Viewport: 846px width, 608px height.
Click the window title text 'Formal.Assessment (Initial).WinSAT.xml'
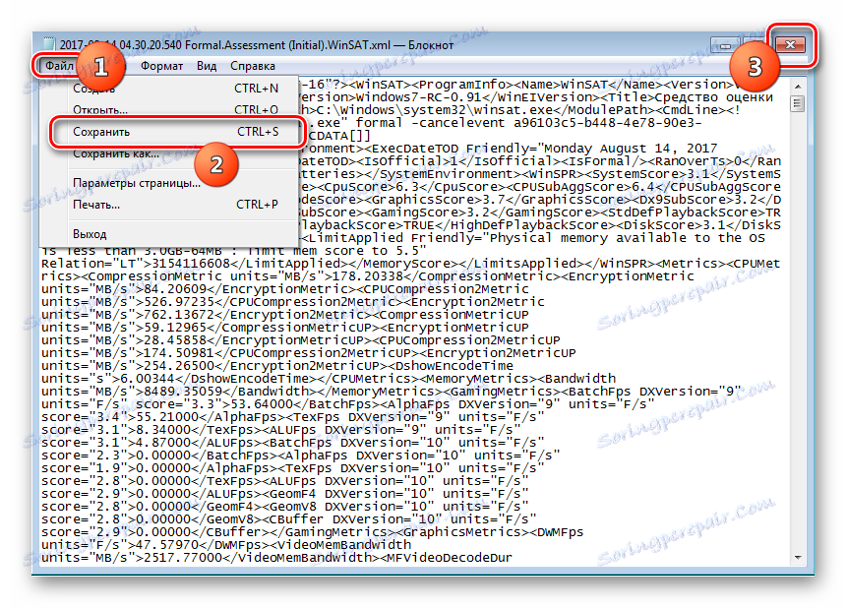287,45
